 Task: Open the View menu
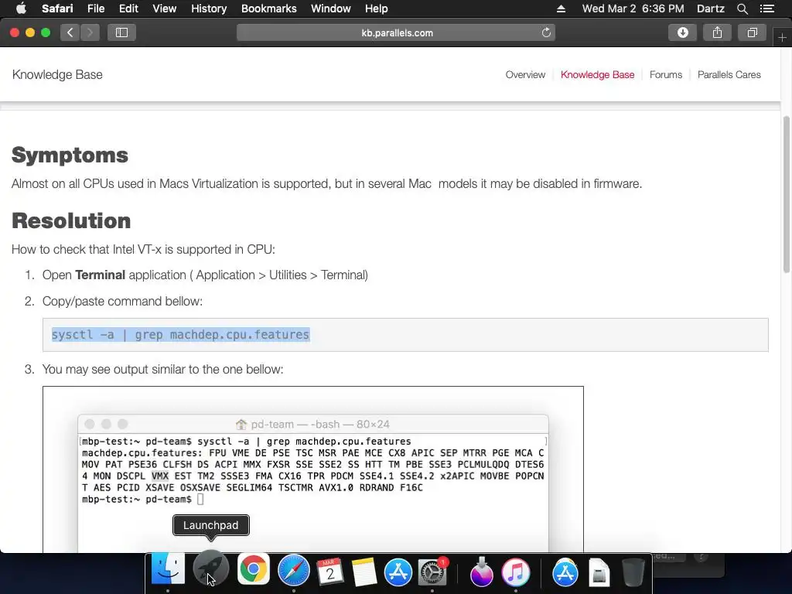tap(164, 9)
